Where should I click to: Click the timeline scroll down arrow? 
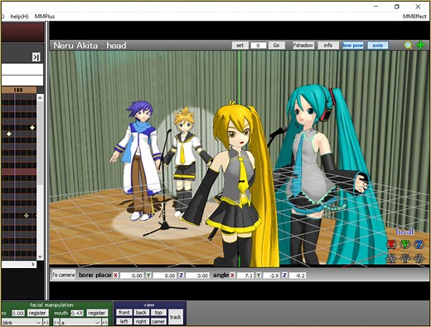(x=40, y=256)
